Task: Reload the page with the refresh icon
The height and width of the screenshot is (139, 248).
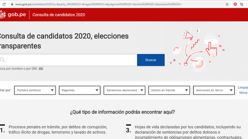Action: (x=4, y=4)
